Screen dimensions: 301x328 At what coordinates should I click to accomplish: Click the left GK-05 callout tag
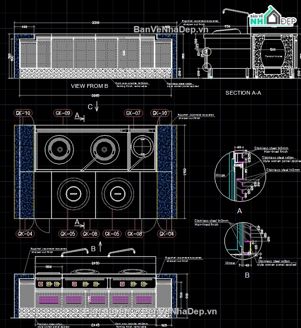(68, 234)
